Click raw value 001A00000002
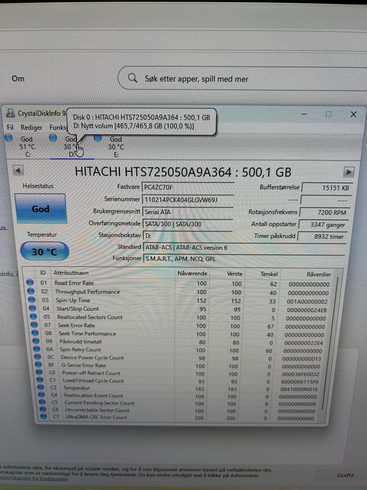The image size is (367, 490). pyautogui.click(x=307, y=301)
